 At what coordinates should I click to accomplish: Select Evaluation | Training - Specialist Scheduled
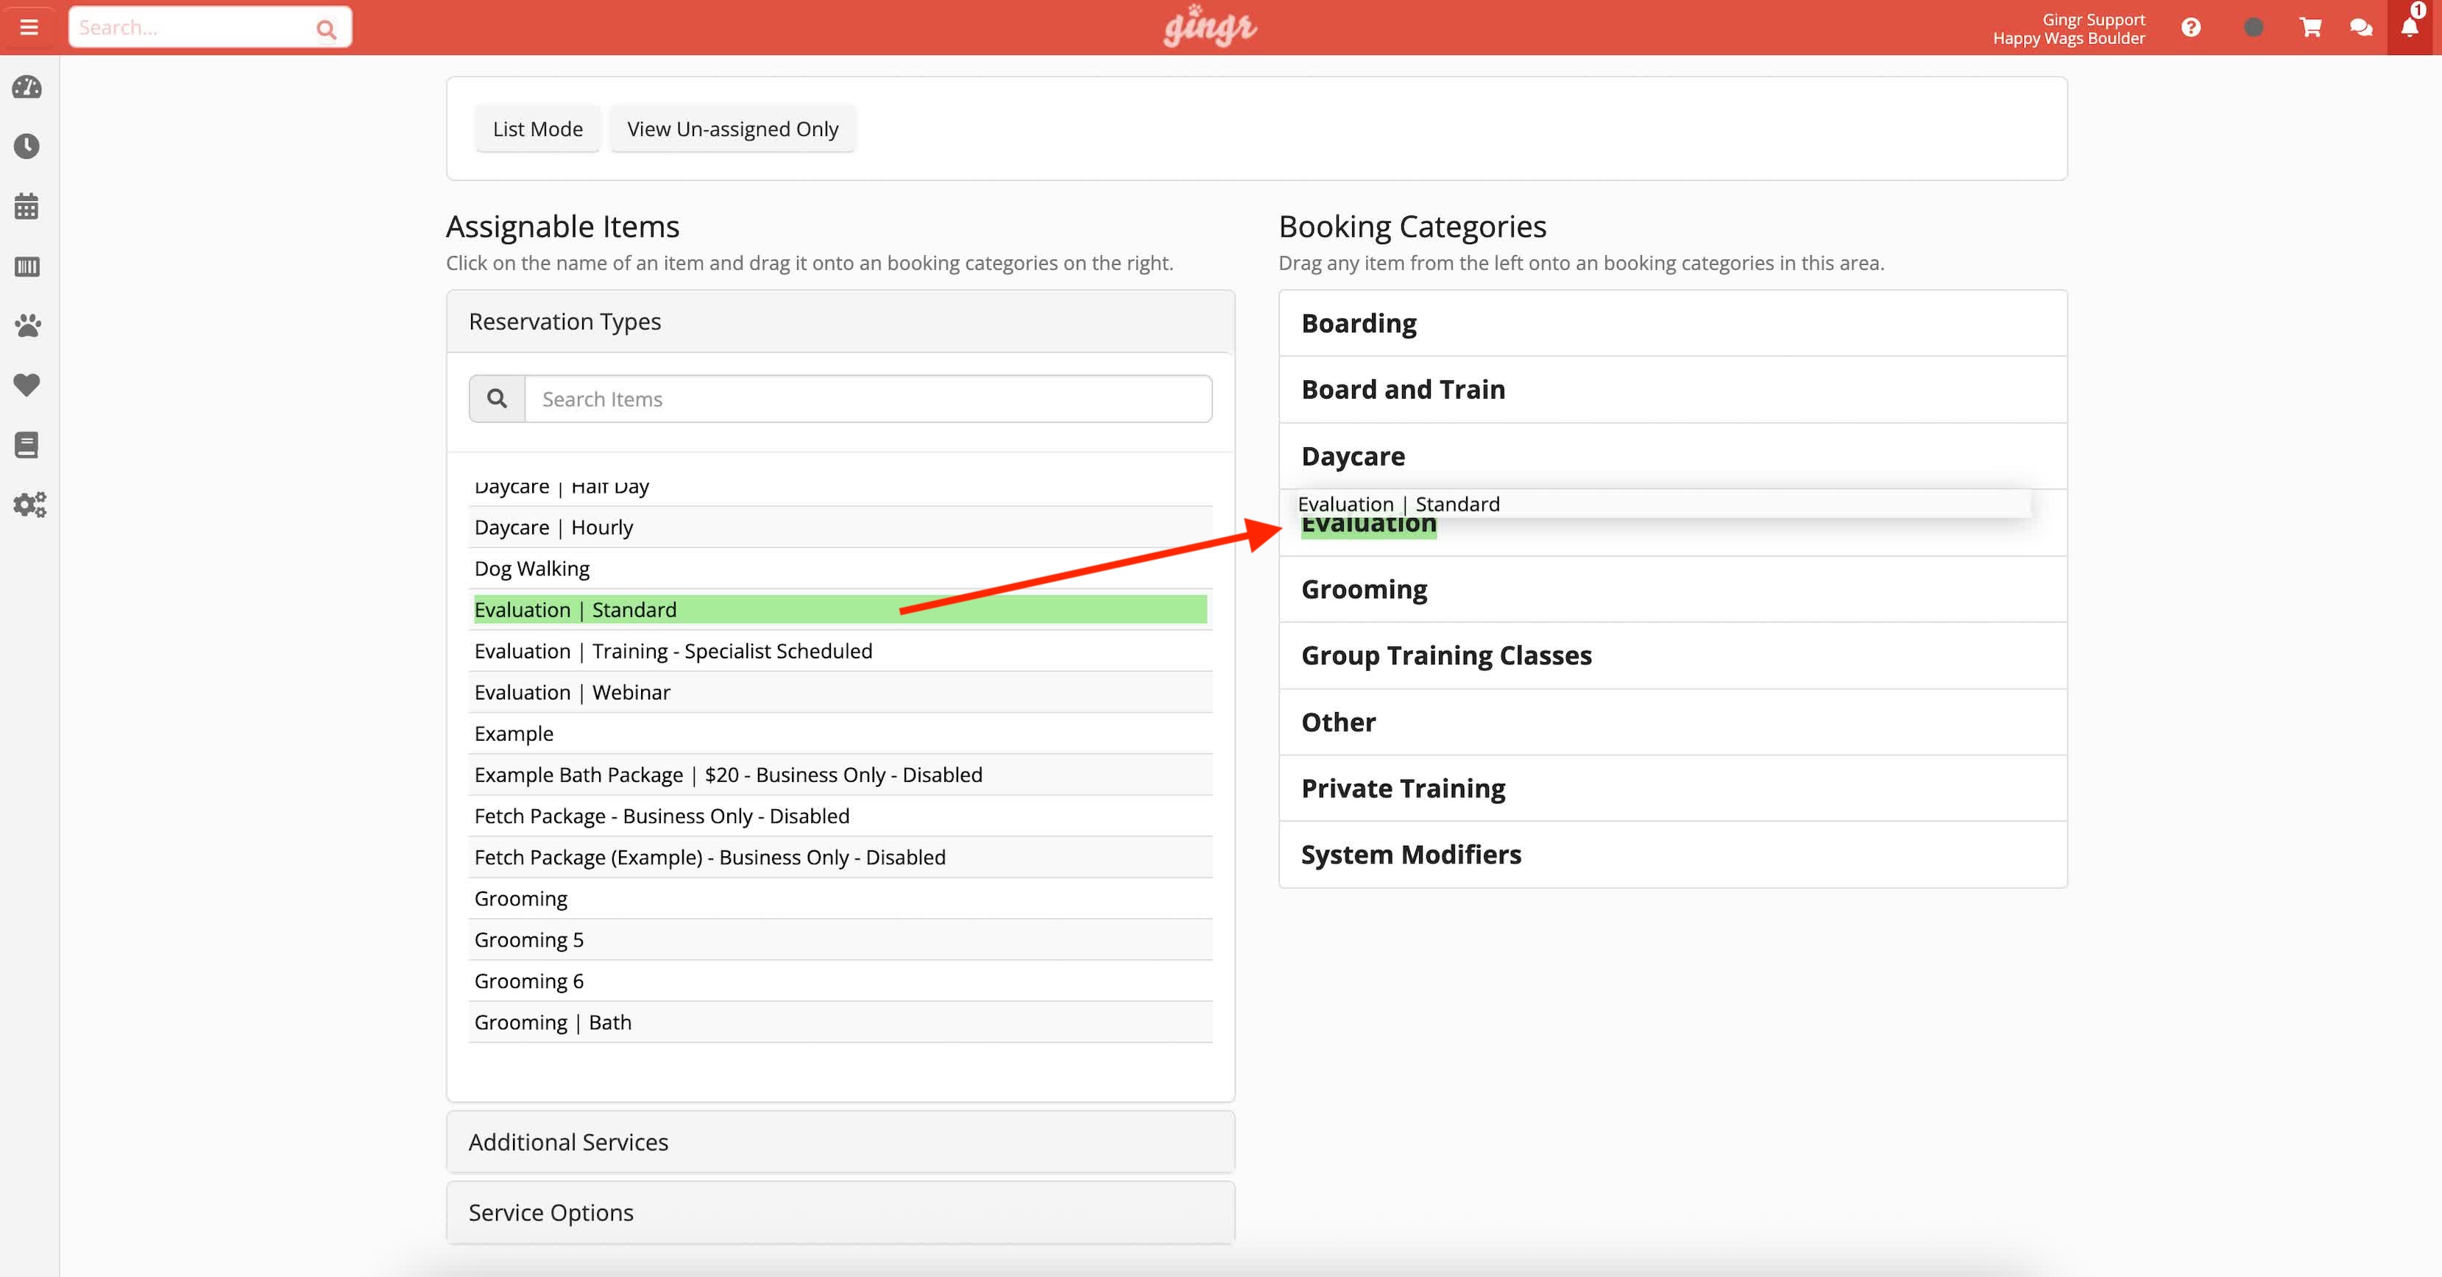click(x=840, y=651)
